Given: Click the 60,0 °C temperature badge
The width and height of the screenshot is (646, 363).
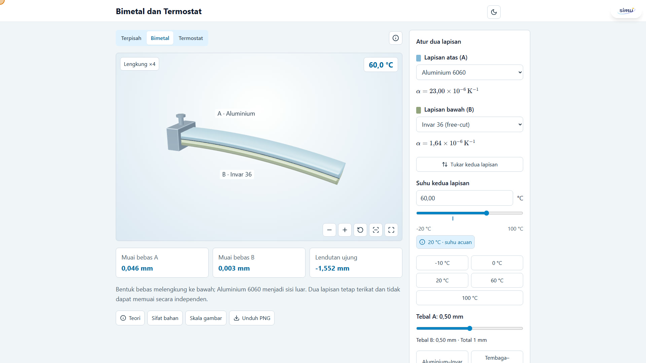Looking at the screenshot, I should coord(381,65).
